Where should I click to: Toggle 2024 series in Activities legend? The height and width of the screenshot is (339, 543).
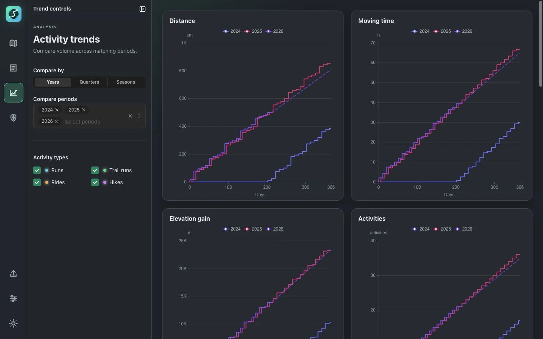point(420,229)
